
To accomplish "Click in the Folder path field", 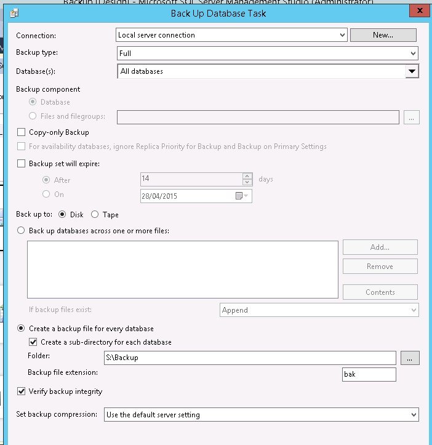I will click(x=249, y=358).
